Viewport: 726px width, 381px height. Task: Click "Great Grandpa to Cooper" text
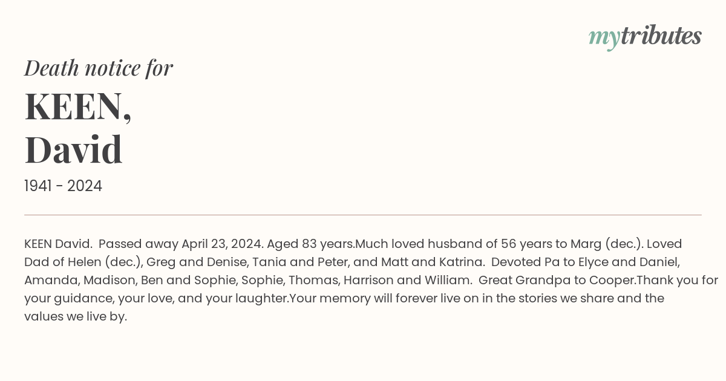coord(557,280)
